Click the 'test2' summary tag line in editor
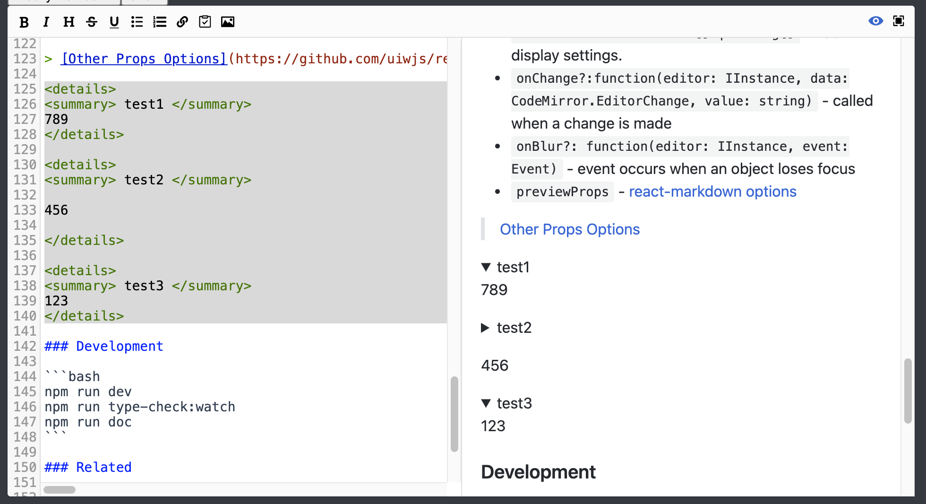 148,180
